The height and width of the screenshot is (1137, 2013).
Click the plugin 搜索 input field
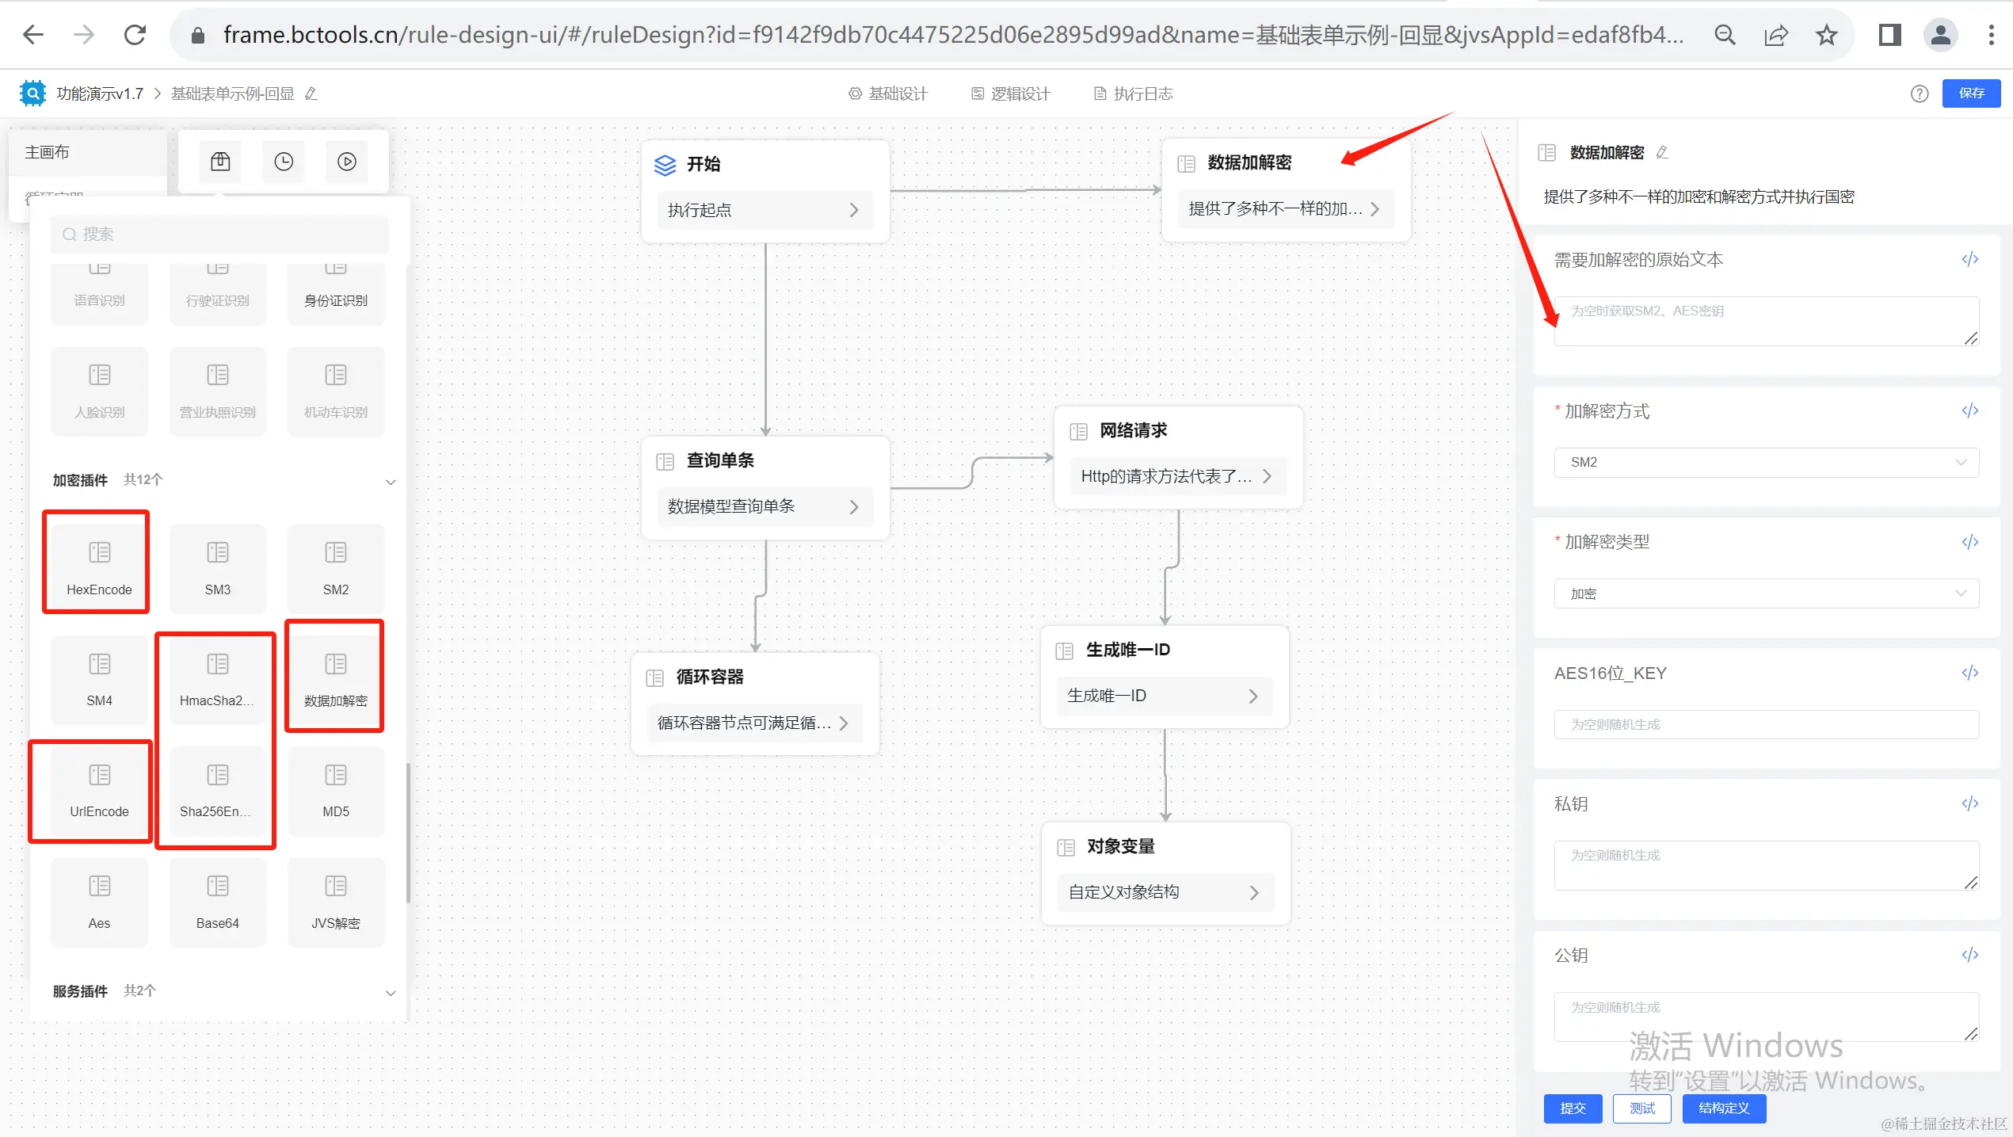pyautogui.click(x=220, y=234)
